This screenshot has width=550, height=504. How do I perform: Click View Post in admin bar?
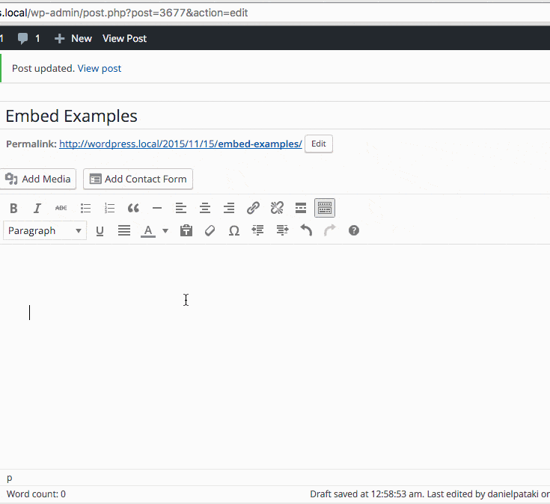point(124,38)
